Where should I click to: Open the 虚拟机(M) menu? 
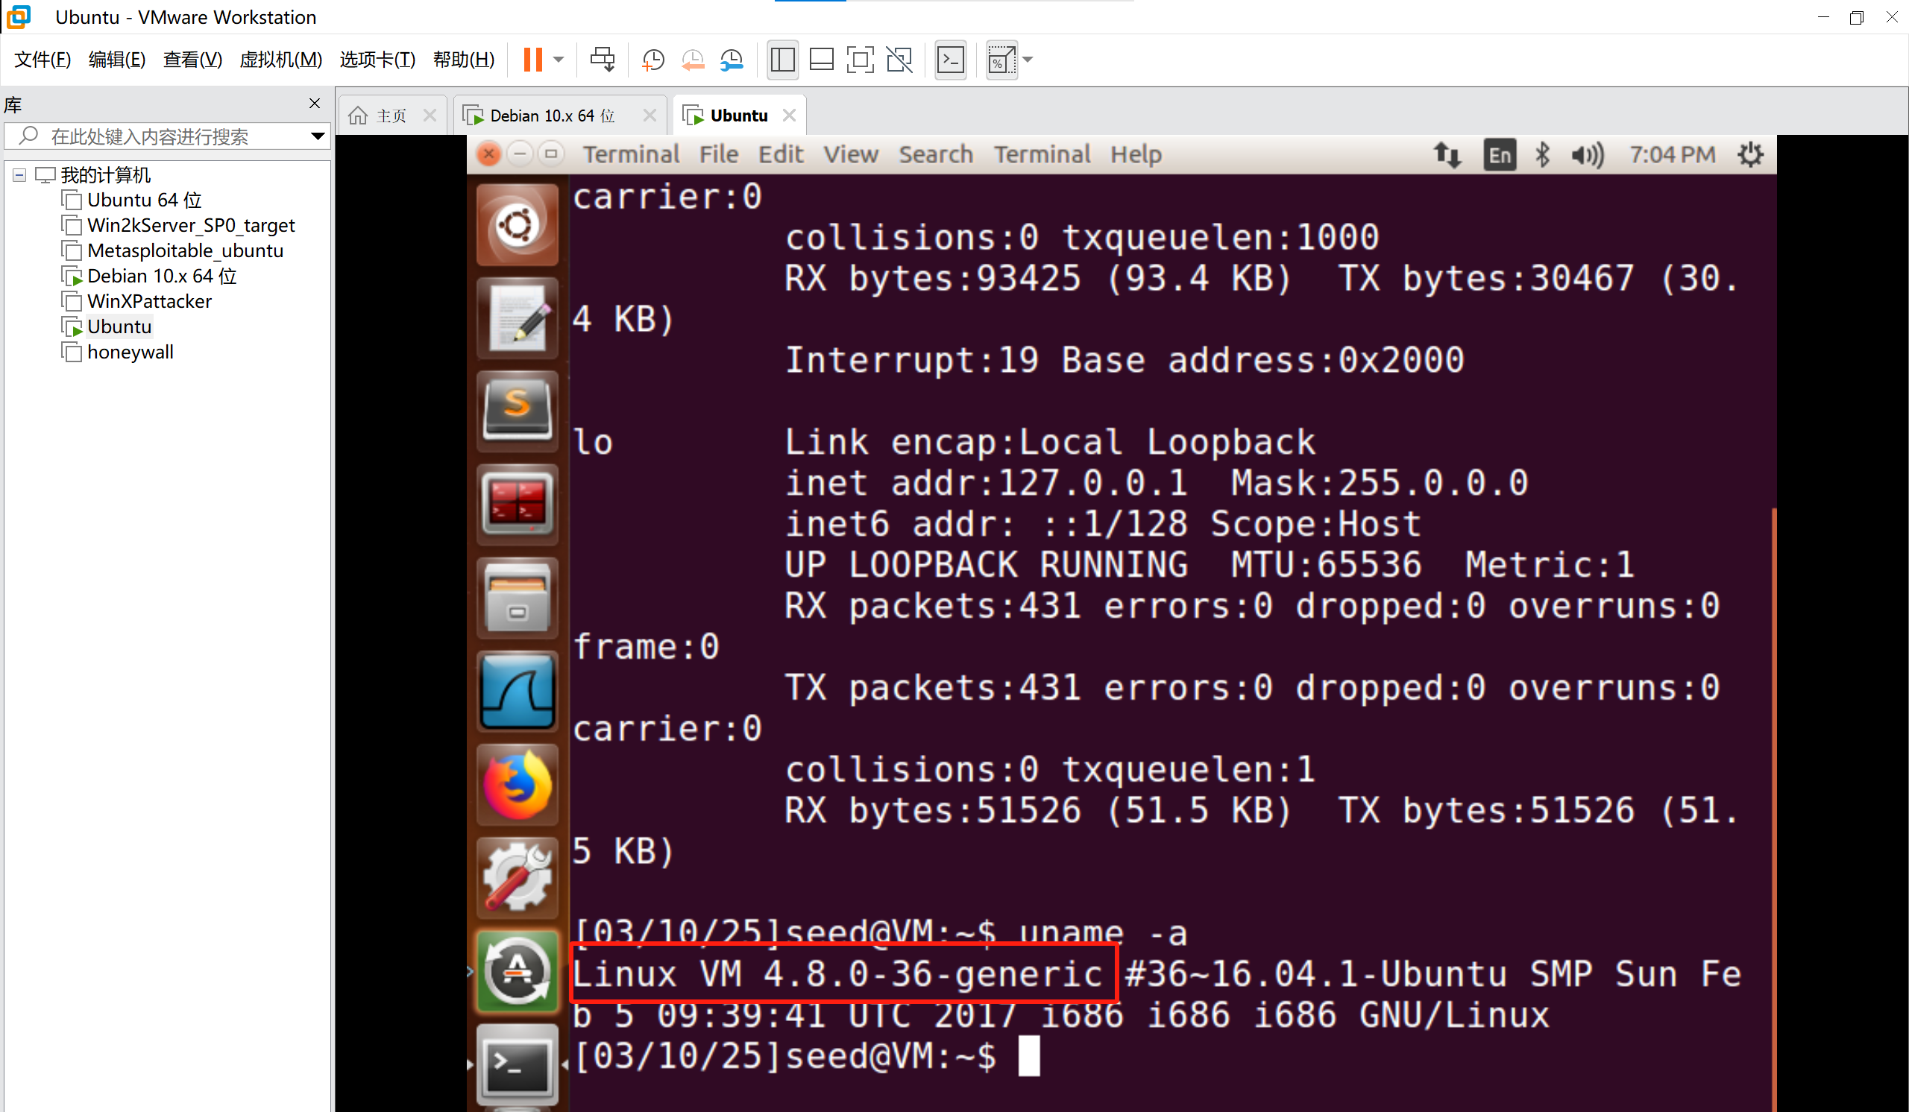[280, 60]
